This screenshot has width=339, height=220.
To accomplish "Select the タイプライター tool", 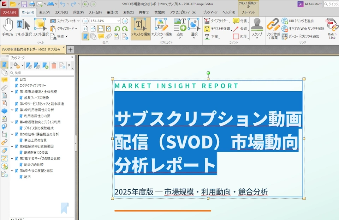I will pyautogui.click(x=216, y=21).
